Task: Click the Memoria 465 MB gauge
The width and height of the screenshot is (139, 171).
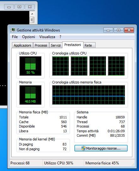Action: pyautogui.click(x=31, y=95)
